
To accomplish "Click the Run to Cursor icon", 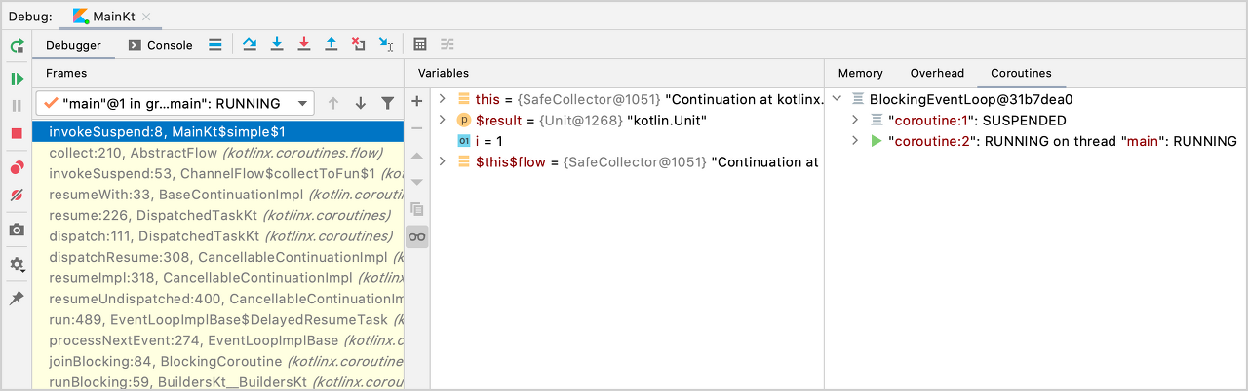I will pos(386,44).
